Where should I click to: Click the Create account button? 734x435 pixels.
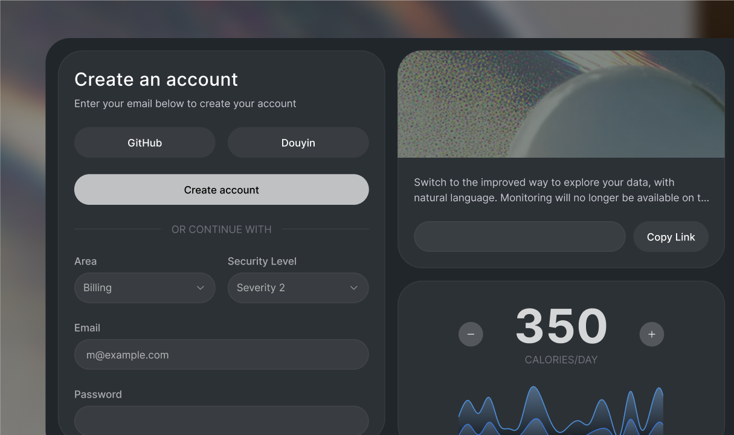tap(222, 190)
